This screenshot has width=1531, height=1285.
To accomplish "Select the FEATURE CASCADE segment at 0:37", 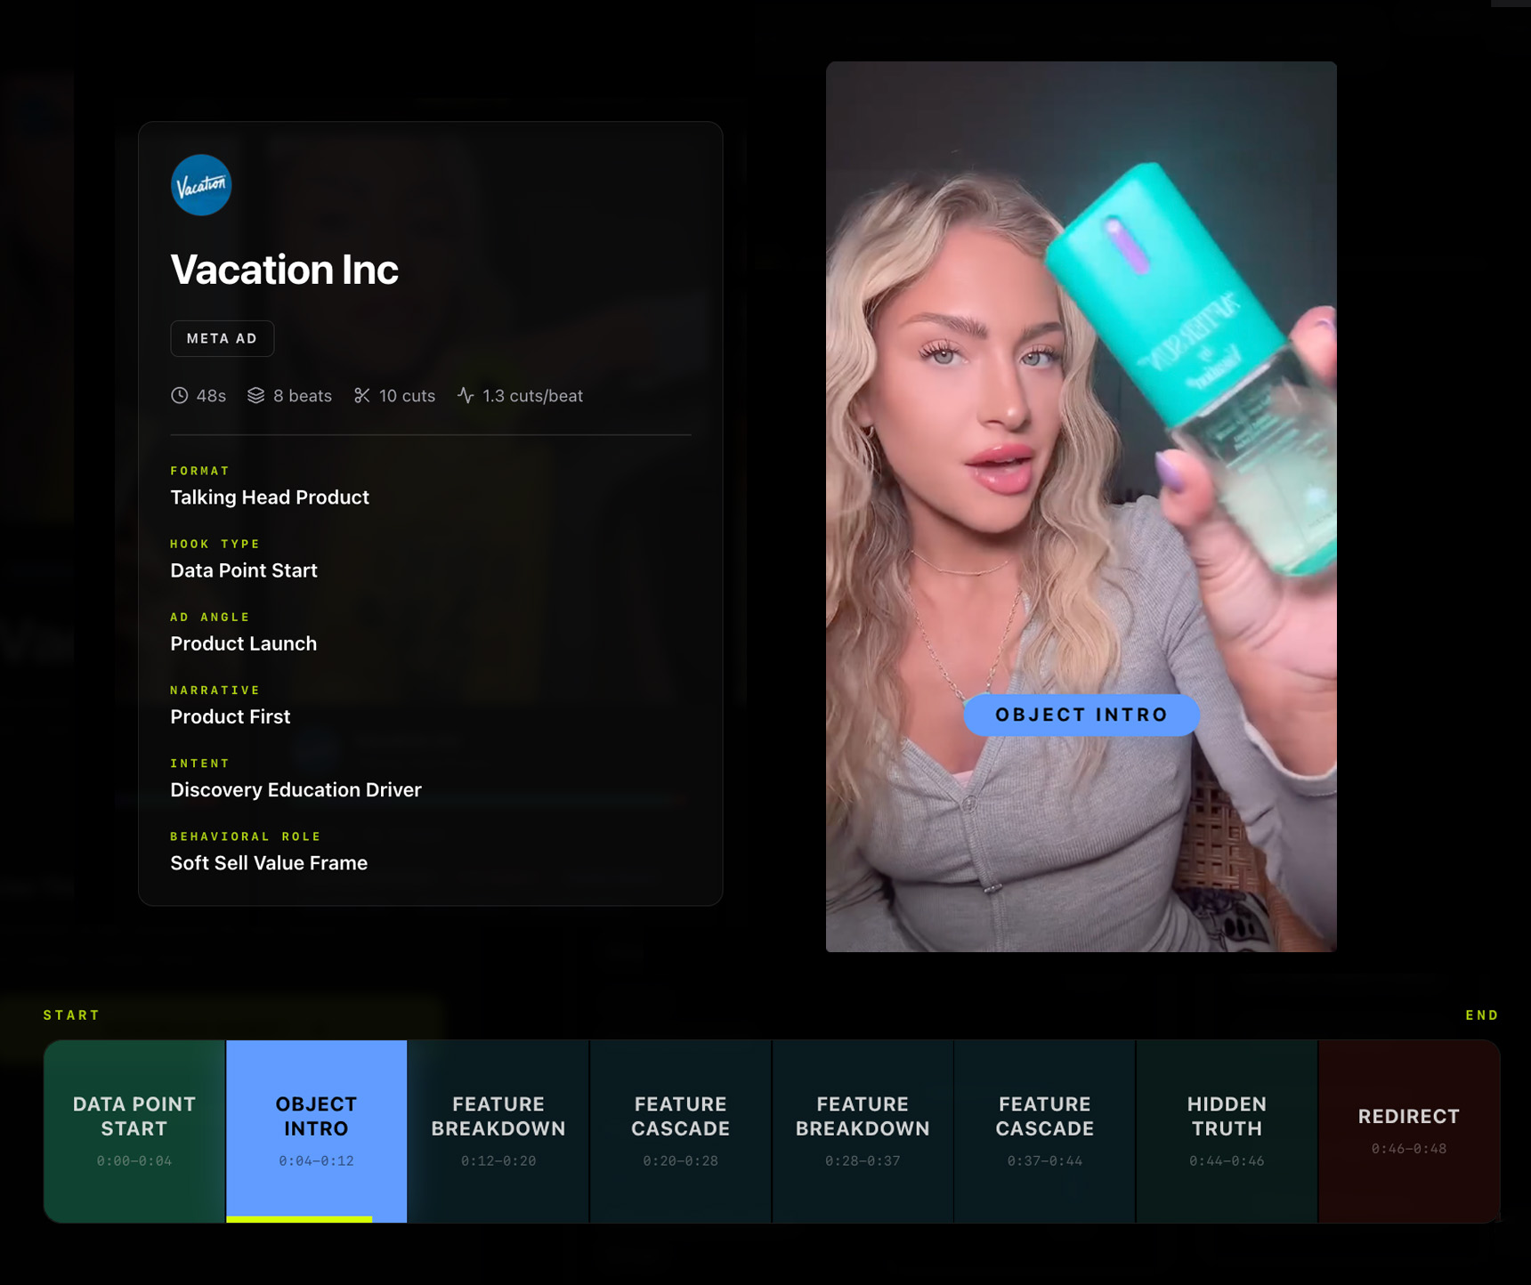I will tap(1044, 1130).
